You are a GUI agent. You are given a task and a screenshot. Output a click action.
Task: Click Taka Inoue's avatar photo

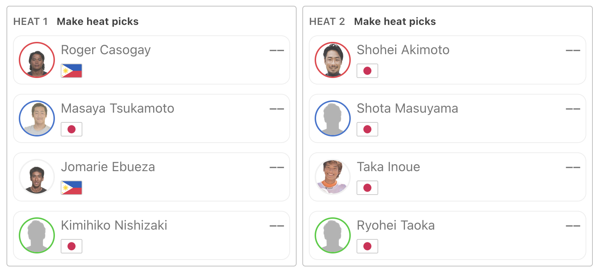click(333, 177)
